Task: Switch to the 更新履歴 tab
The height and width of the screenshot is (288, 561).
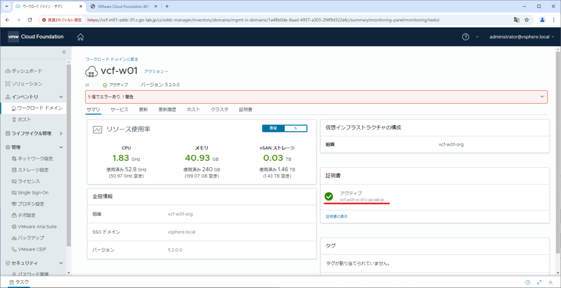Action: pos(167,109)
